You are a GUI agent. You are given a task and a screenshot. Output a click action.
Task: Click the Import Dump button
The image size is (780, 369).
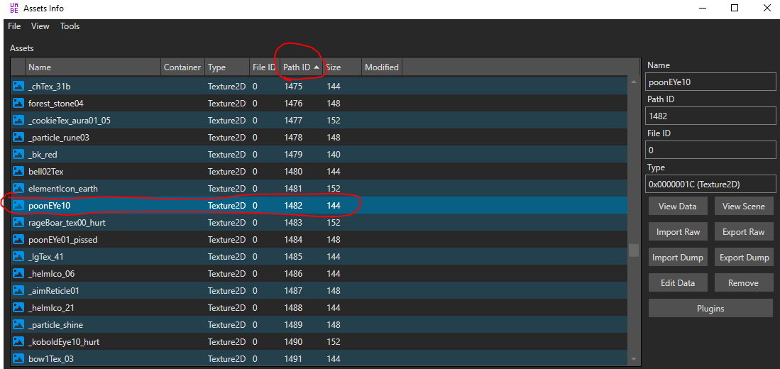[678, 258]
